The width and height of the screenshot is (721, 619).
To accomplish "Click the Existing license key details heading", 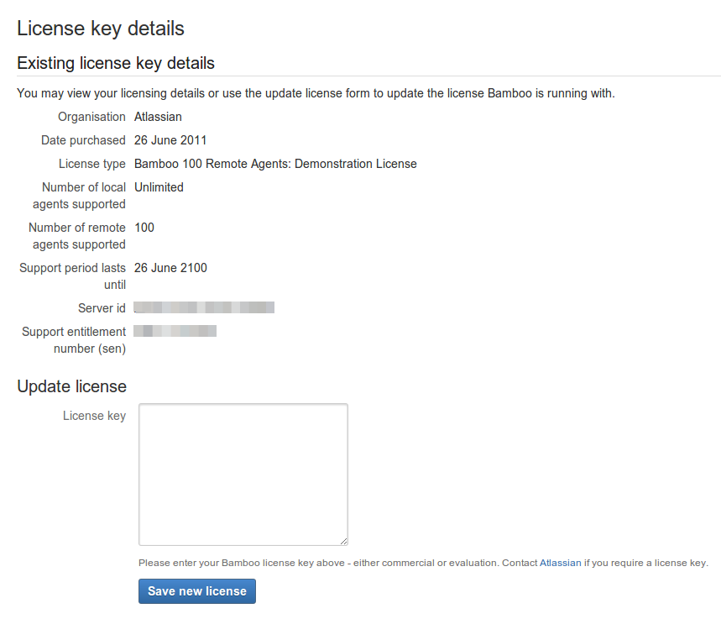I will 116,63.
